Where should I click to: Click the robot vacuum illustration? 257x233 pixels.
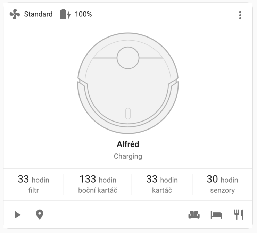pyautogui.click(x=128, y=83)
